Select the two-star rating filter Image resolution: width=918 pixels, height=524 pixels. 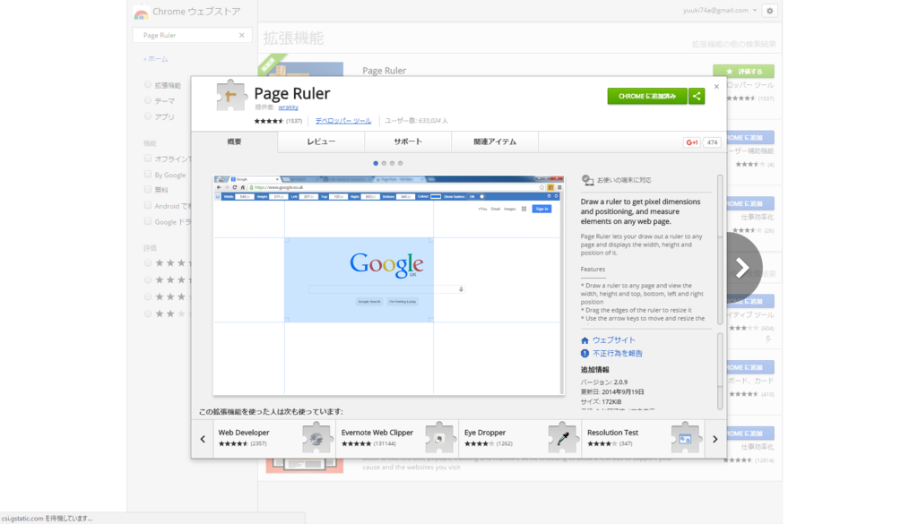coord(148,314)
